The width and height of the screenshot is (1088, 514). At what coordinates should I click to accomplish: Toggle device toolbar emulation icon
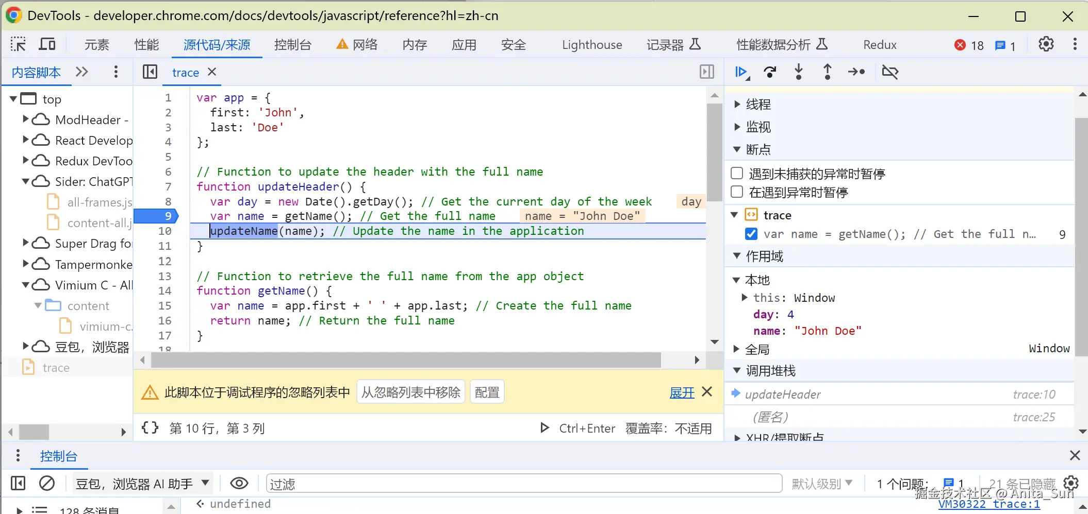pyautogui.click(x=47, y=44)
